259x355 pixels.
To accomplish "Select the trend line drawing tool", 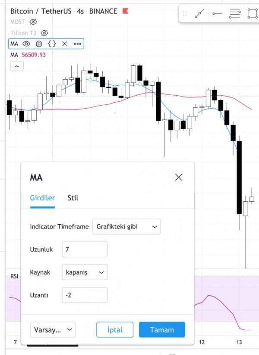I will [x=199, y=13].
